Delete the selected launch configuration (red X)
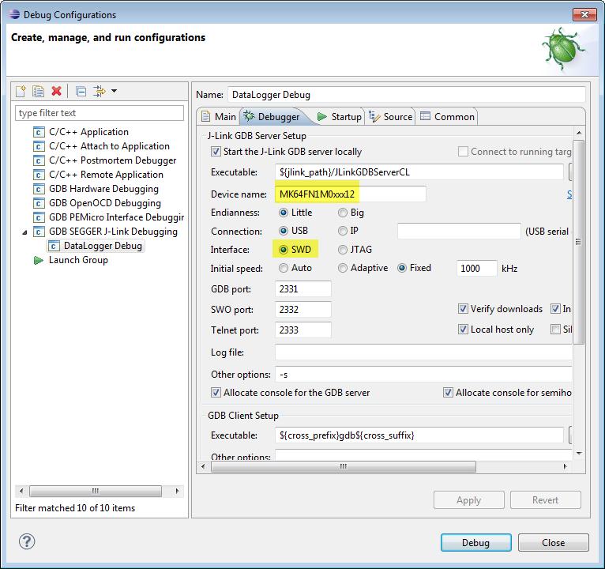This screenshot has width=605, height=569. [x=56, y=92]
